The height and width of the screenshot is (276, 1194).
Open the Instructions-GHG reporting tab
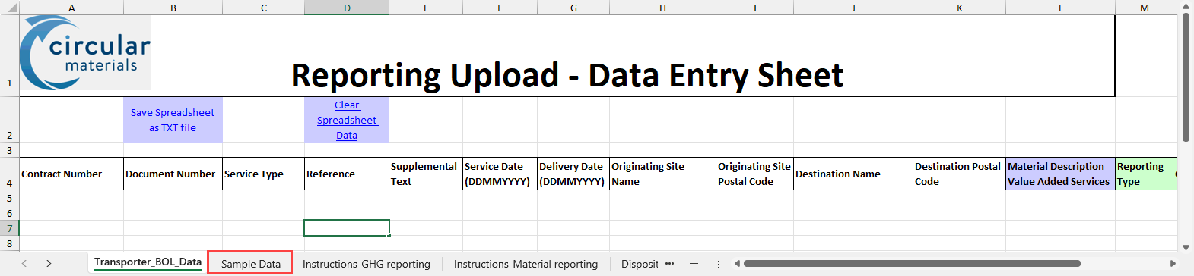367,264
